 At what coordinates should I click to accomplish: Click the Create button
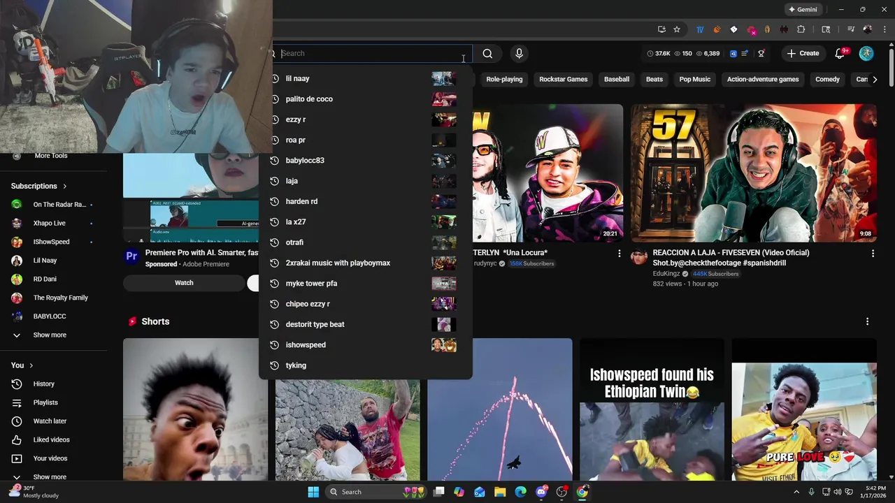click(803, 53)
